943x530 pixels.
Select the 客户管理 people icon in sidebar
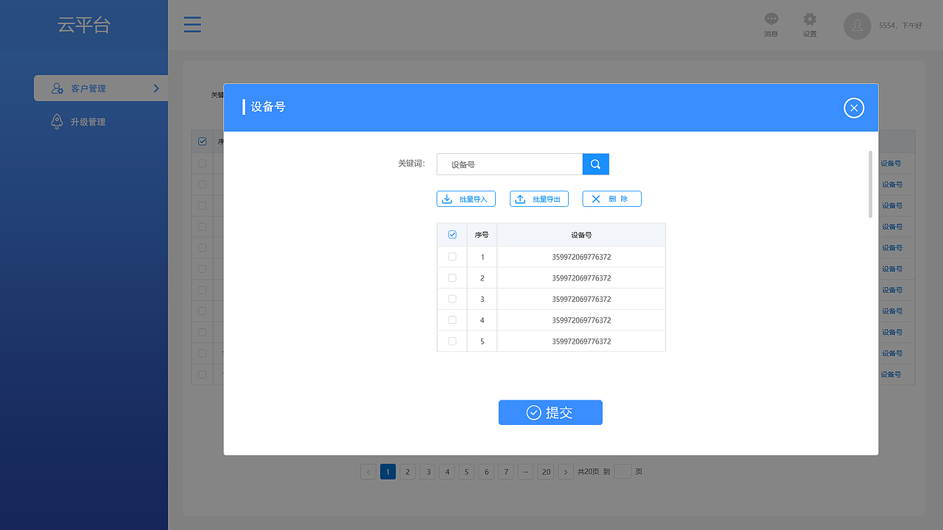point(57,88)
